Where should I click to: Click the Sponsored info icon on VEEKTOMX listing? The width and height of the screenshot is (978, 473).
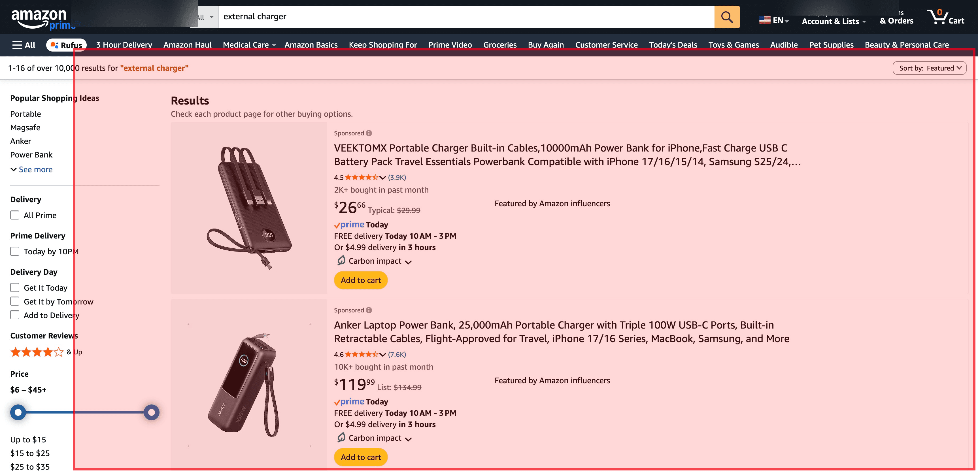click(x=369, y=133)
